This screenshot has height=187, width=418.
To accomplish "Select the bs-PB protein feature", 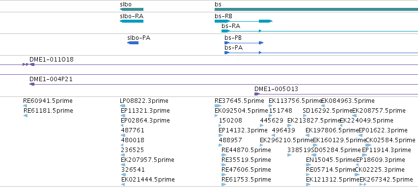I will pyautogui.click(x=244, y=43).
